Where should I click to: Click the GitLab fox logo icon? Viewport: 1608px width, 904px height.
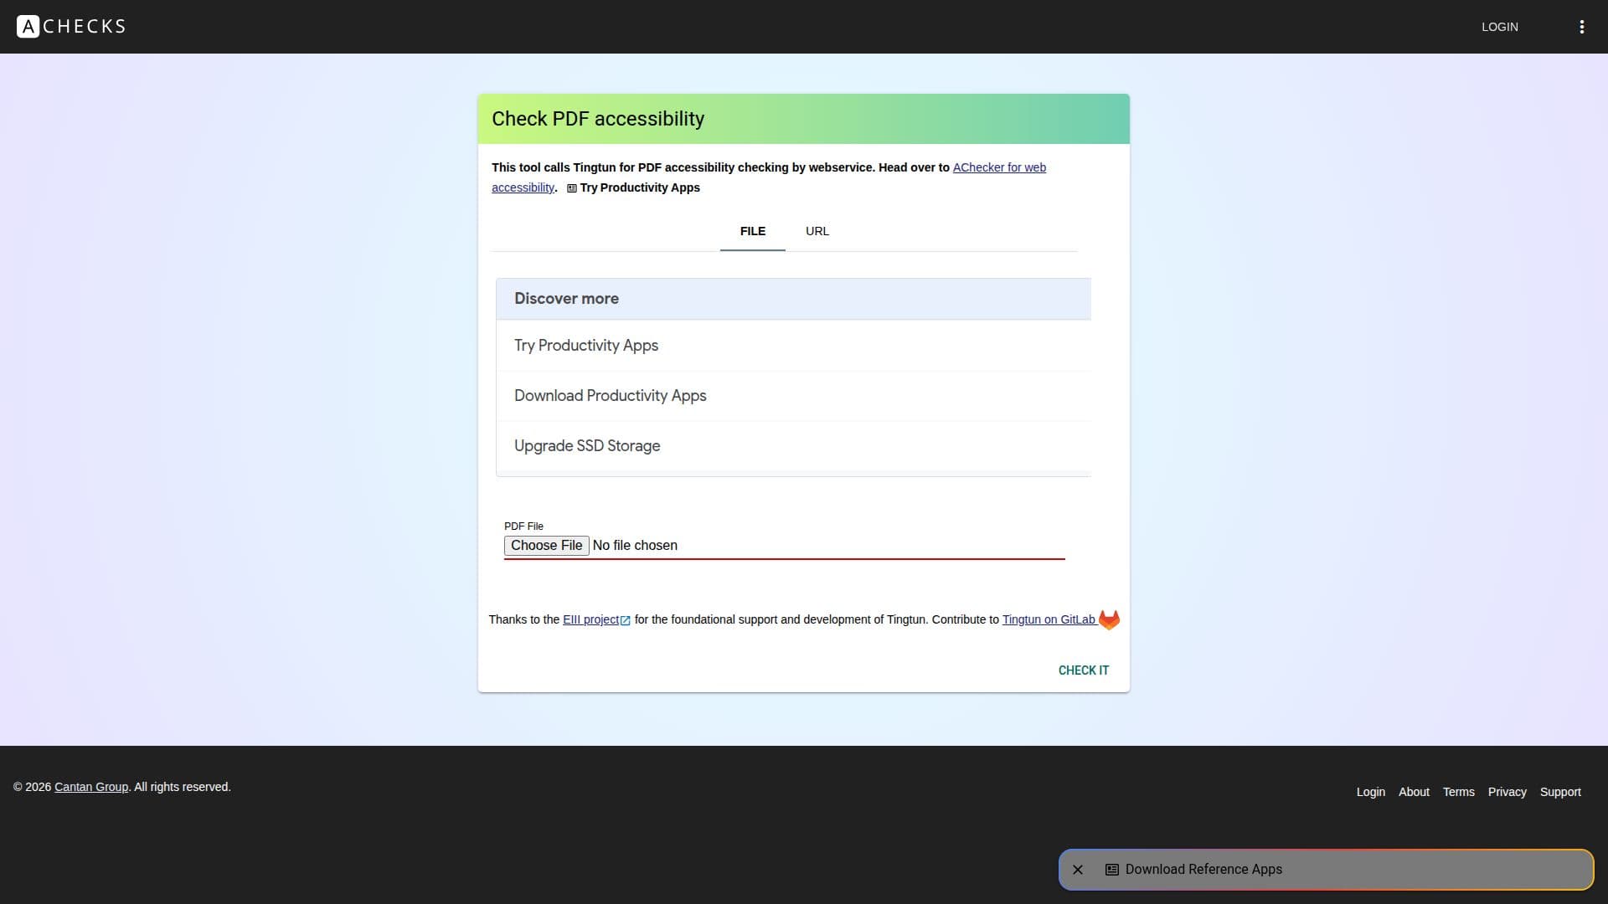[x=1109, y=619]
